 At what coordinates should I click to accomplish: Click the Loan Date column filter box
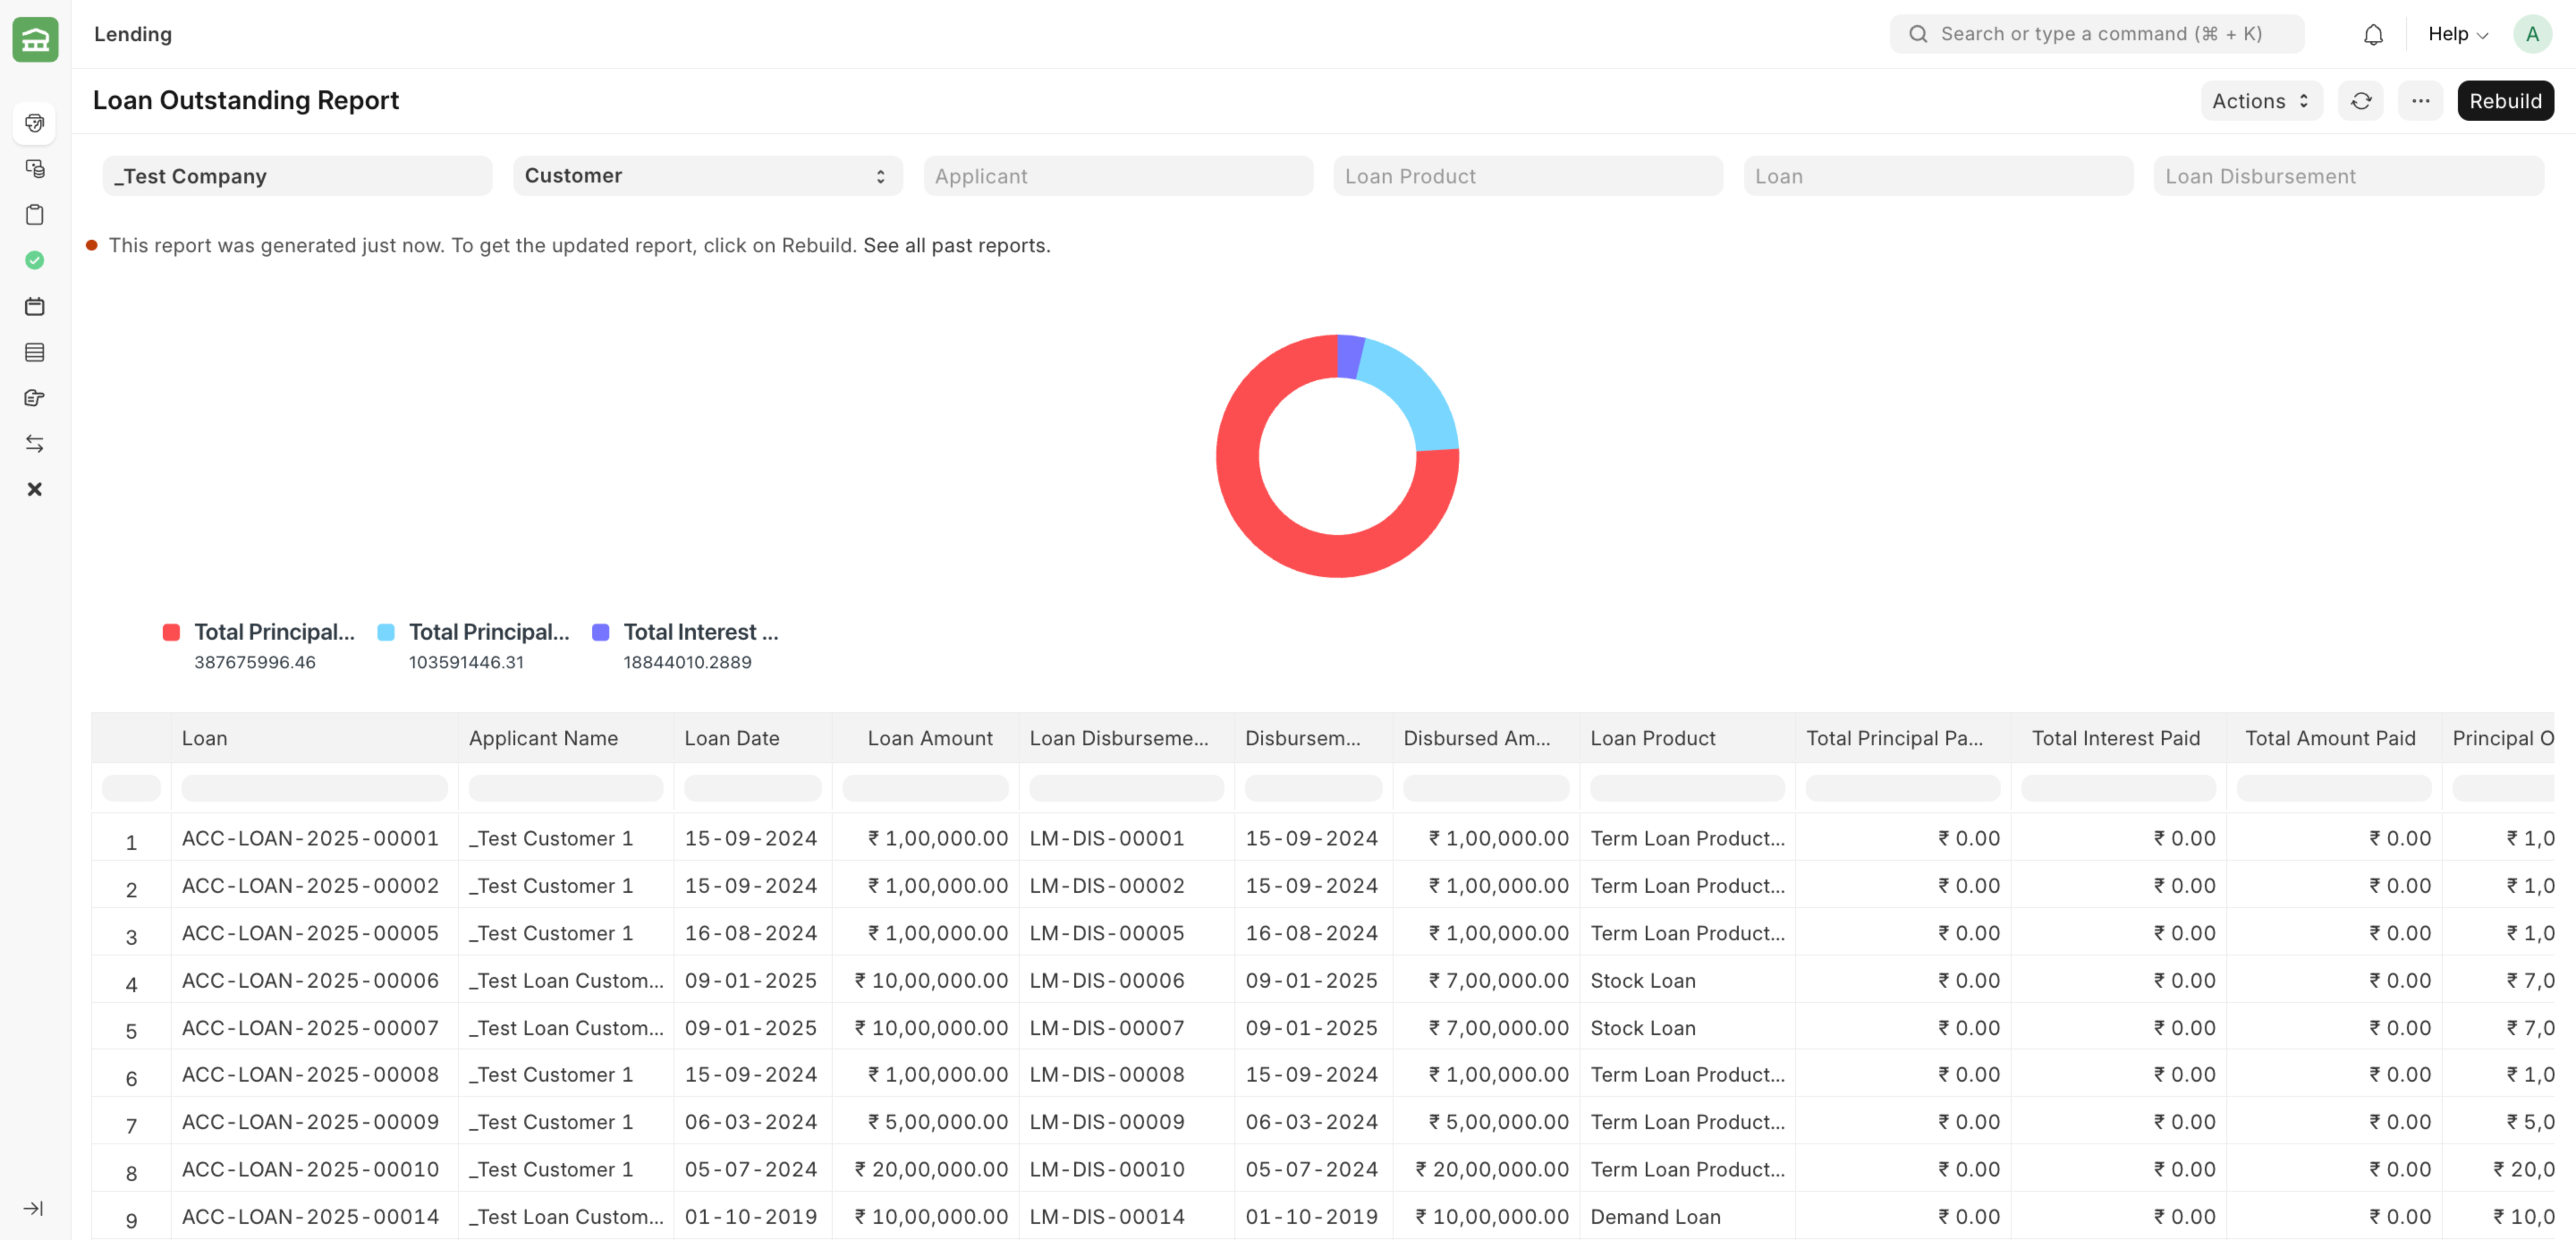point(753,788)
